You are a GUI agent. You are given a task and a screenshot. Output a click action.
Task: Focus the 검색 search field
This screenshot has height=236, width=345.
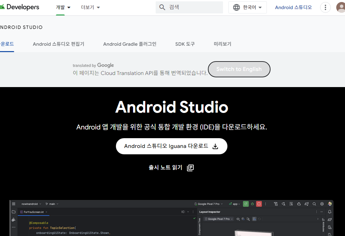point(189,7)
